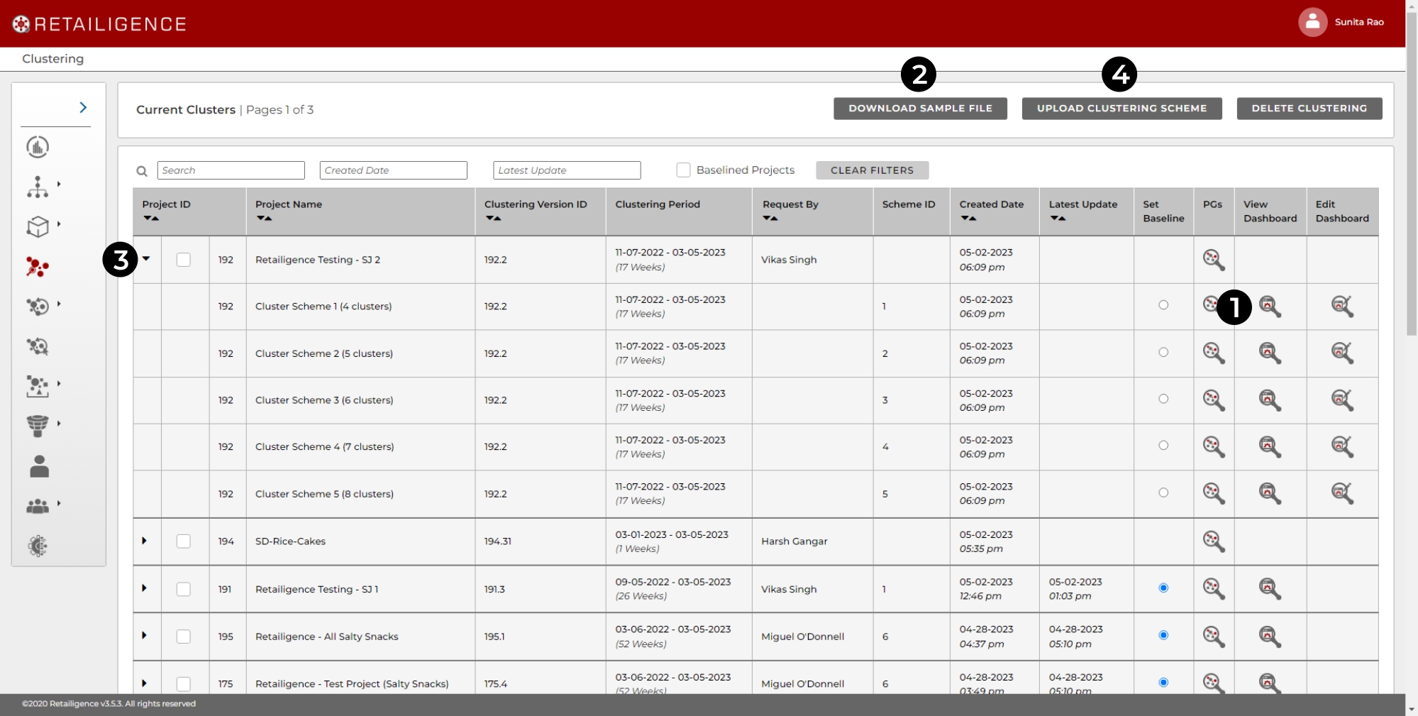View Dashboard for Retailigence - All Salty Snacks
The height and width of the screenshot is (716, 1418).
click(x=1269, y=637)
